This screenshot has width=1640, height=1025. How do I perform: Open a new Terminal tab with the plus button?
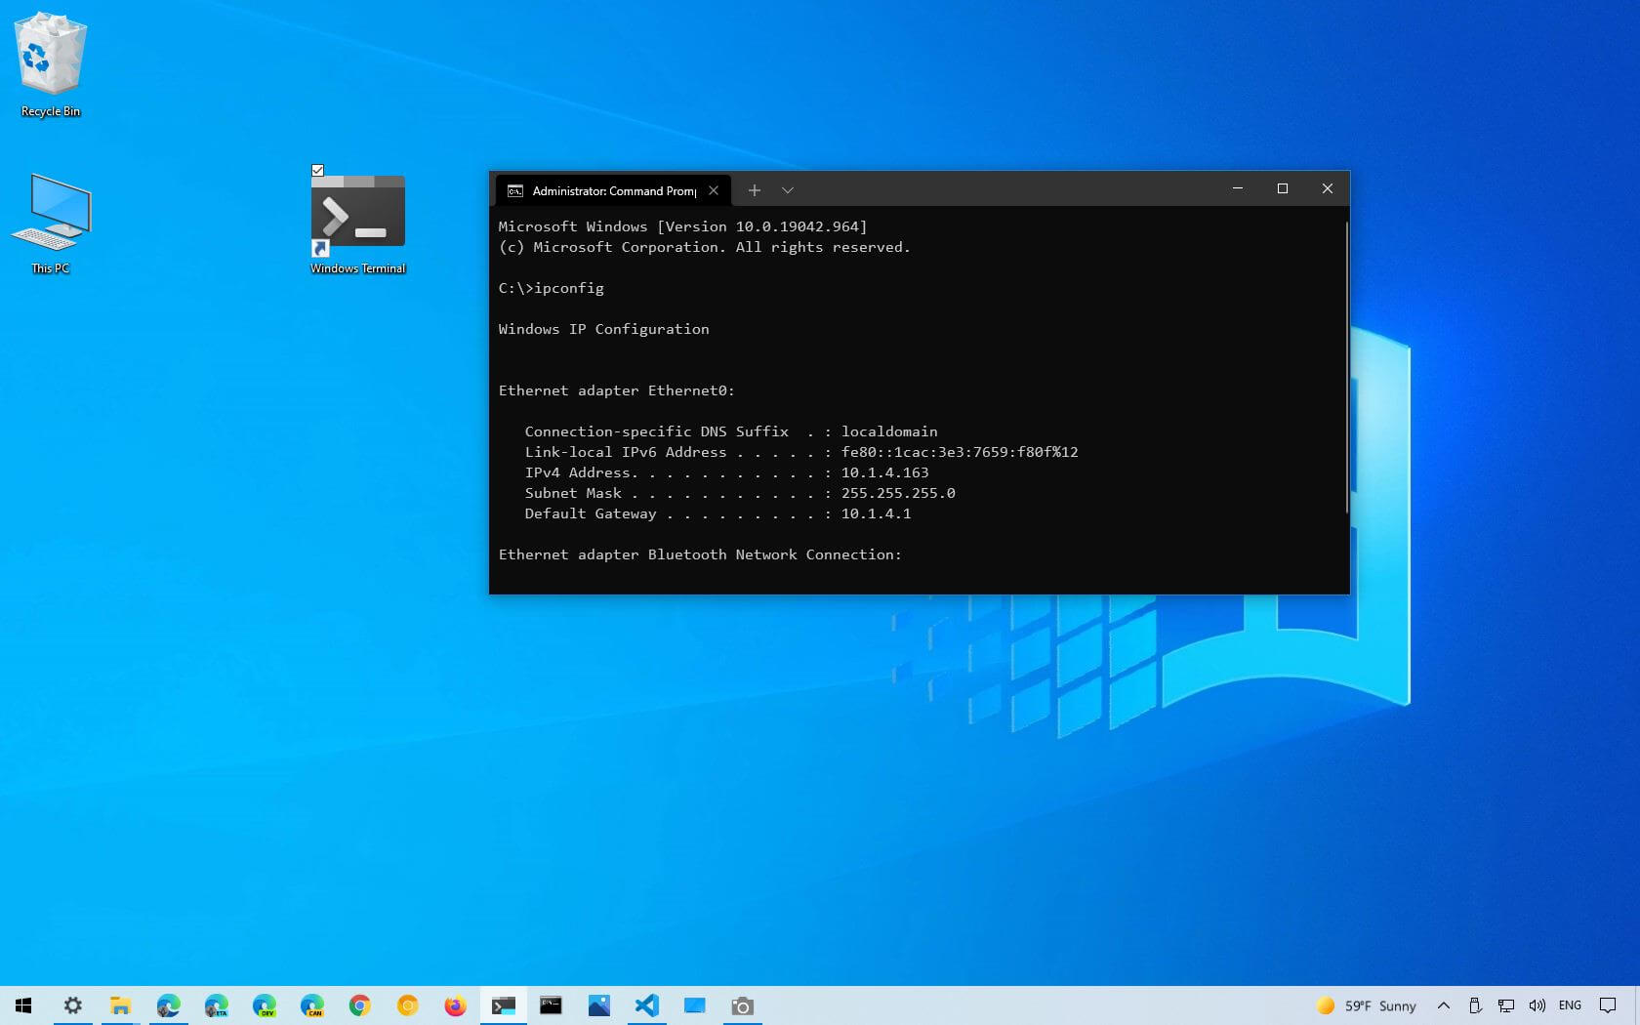pyautogui.click(x=754, y=190)
